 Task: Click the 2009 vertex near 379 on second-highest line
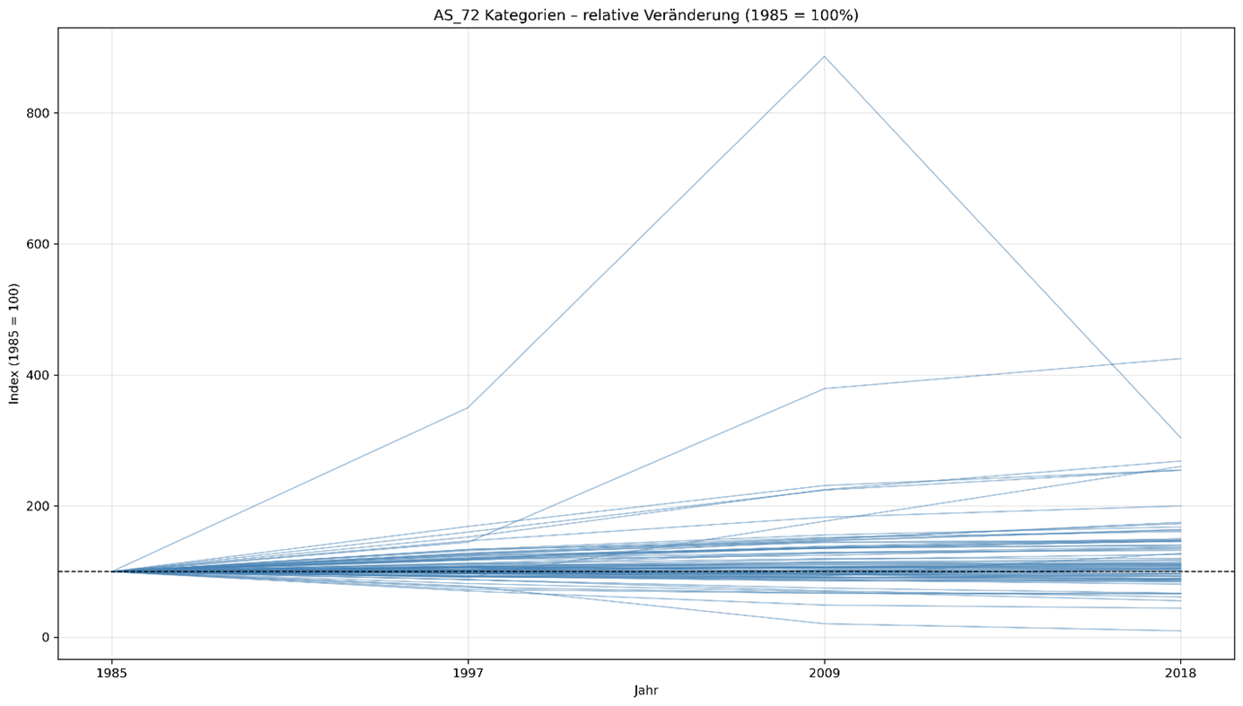click(x=824, y=388)
